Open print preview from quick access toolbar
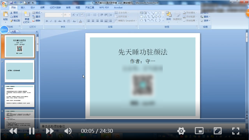This screenshot has width=249, height=140. 25,3
